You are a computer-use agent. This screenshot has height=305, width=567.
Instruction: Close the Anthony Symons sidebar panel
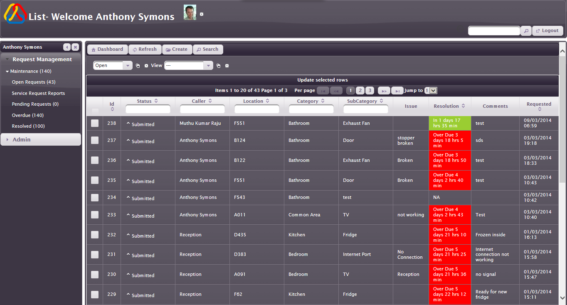75,47
